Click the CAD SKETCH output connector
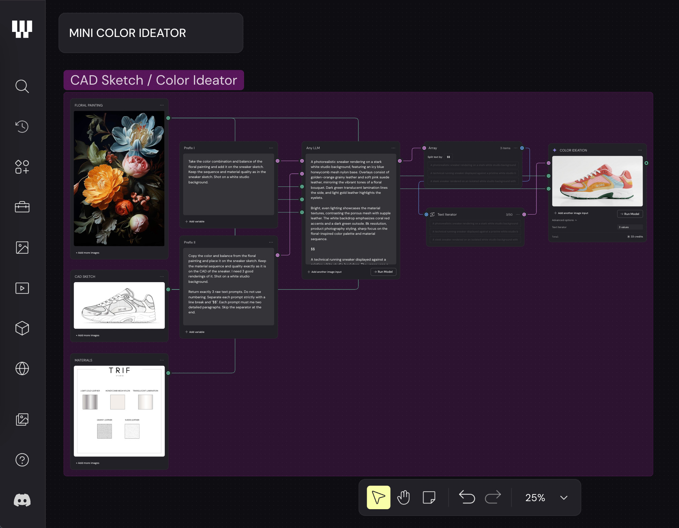The width and height of the screenshot is (679, 528). (168, 290)
